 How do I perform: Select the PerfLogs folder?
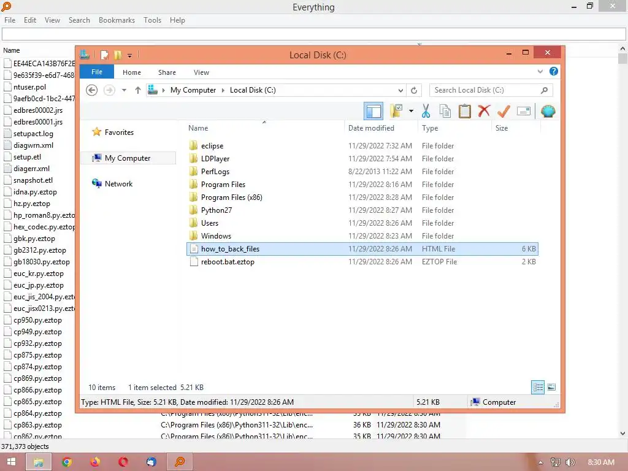[x=215, y=172]
